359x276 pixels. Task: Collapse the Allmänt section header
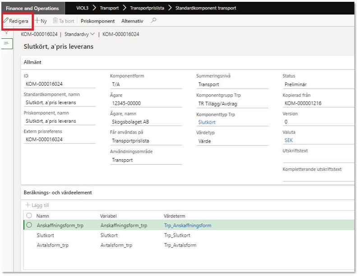[32, 62]
